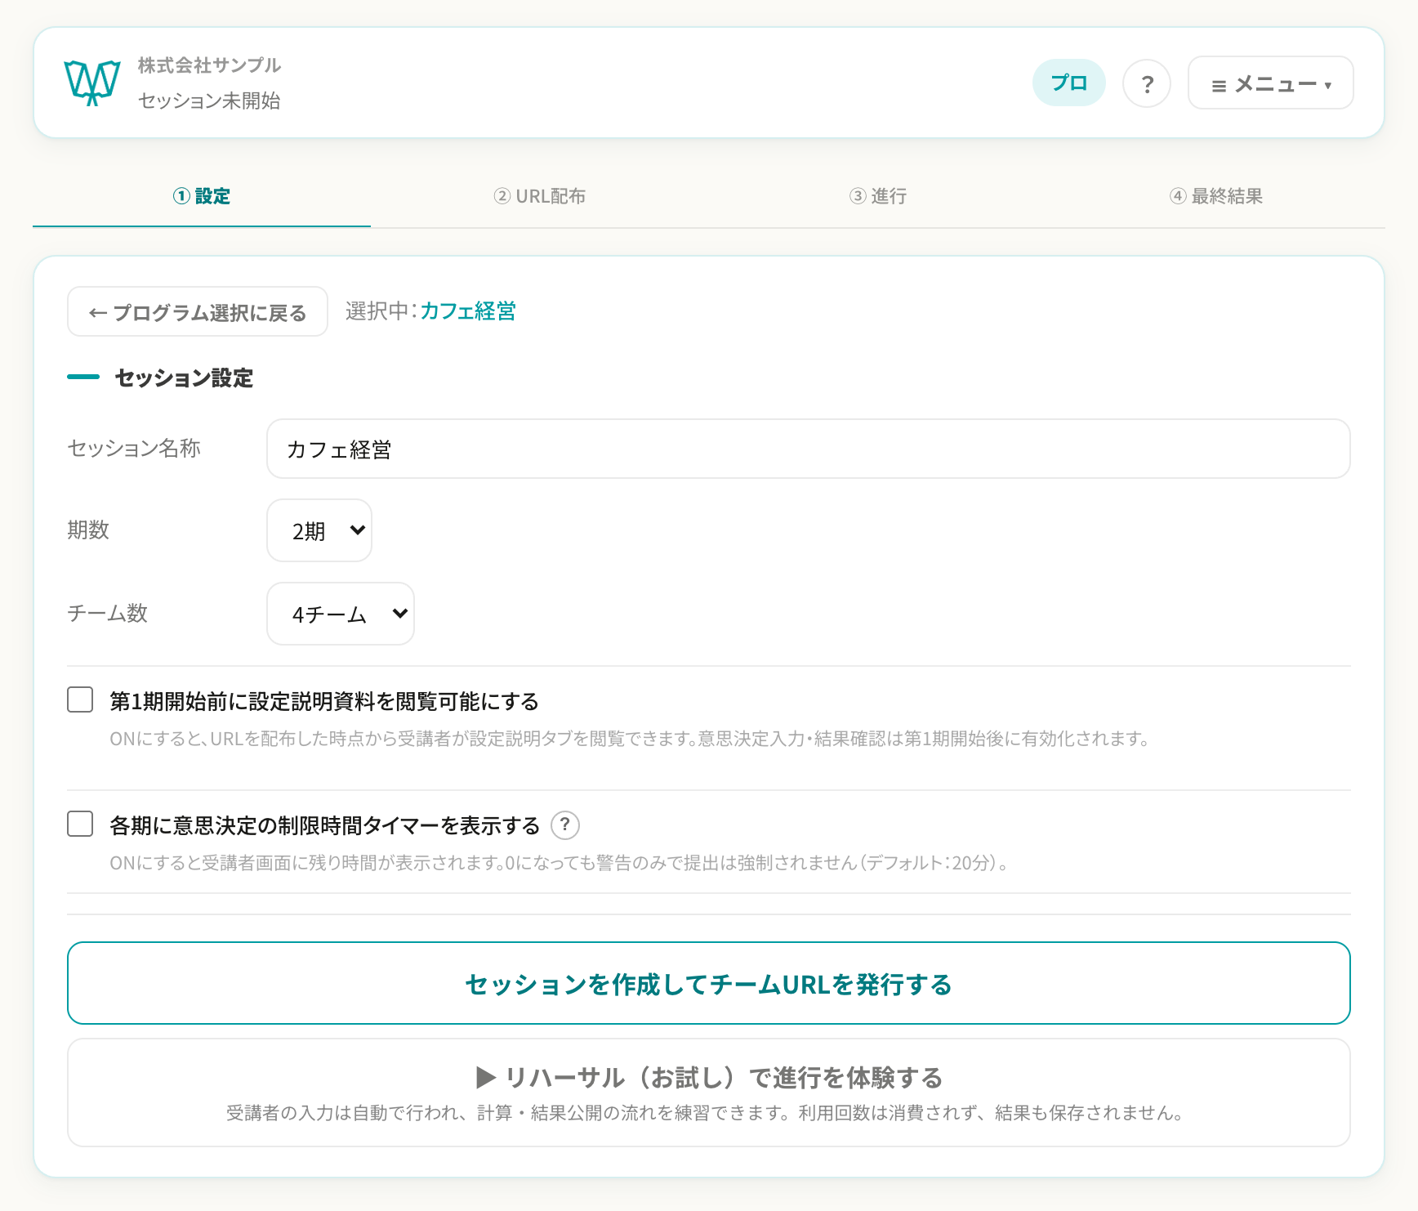Switch to the ④ 最終結果 tab
Viewport: 1418px width, 1211px height.
[x=1216, y=196]
